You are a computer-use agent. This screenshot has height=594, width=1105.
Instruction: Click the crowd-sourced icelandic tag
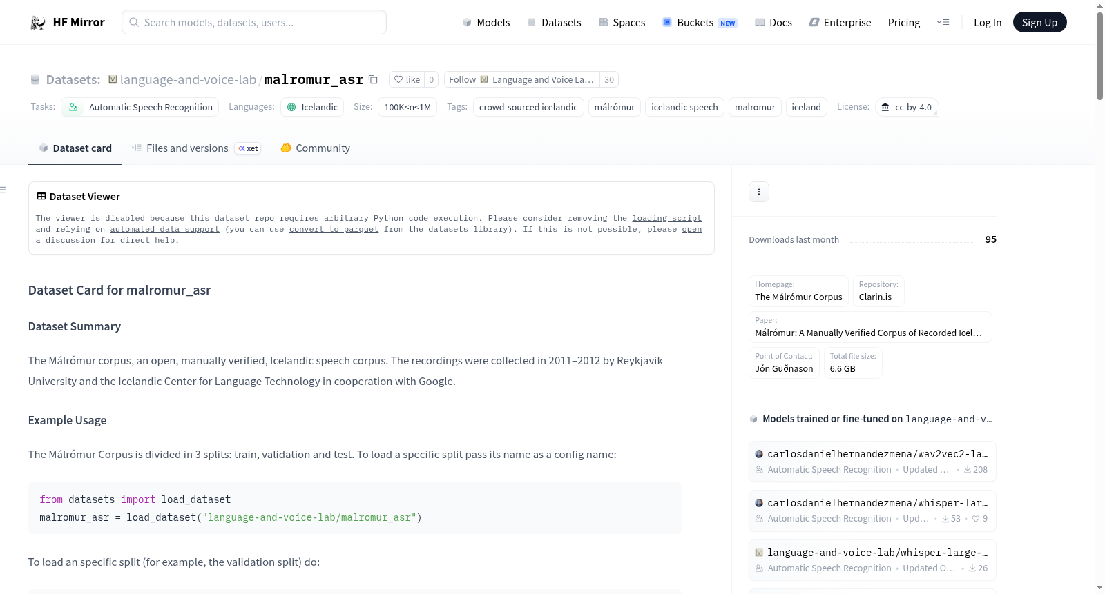[528, 107]
